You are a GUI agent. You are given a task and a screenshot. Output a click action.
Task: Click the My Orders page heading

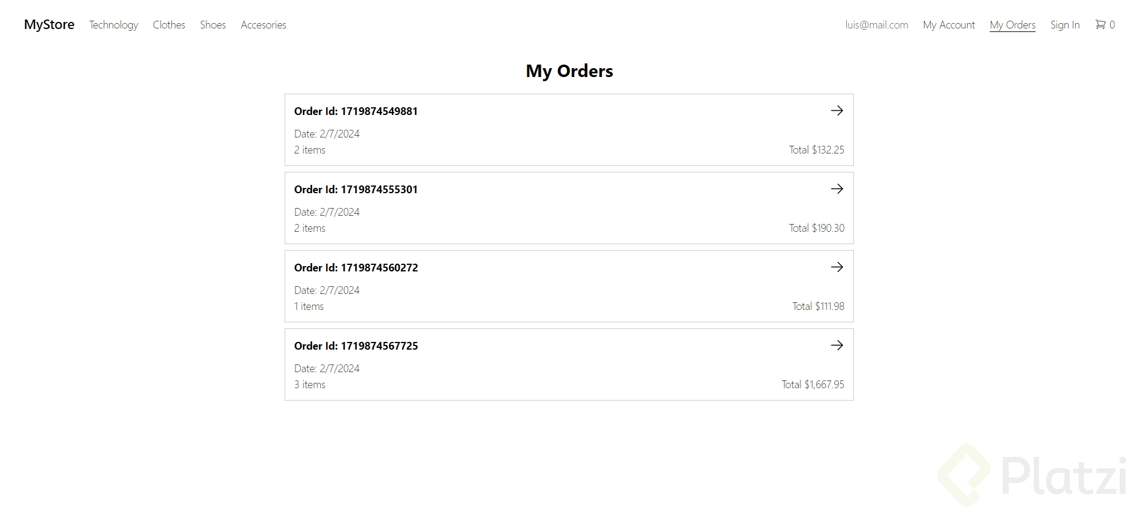569,71
